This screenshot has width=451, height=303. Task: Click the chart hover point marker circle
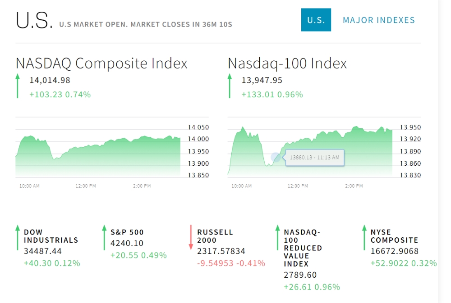(276, 158)
